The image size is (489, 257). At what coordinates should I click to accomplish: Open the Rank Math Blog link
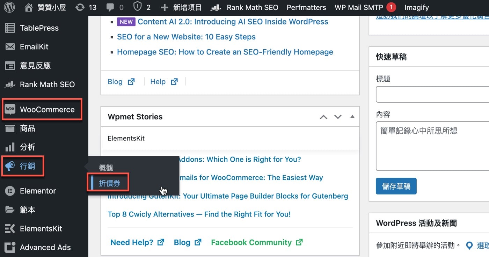tap(115, 82)
